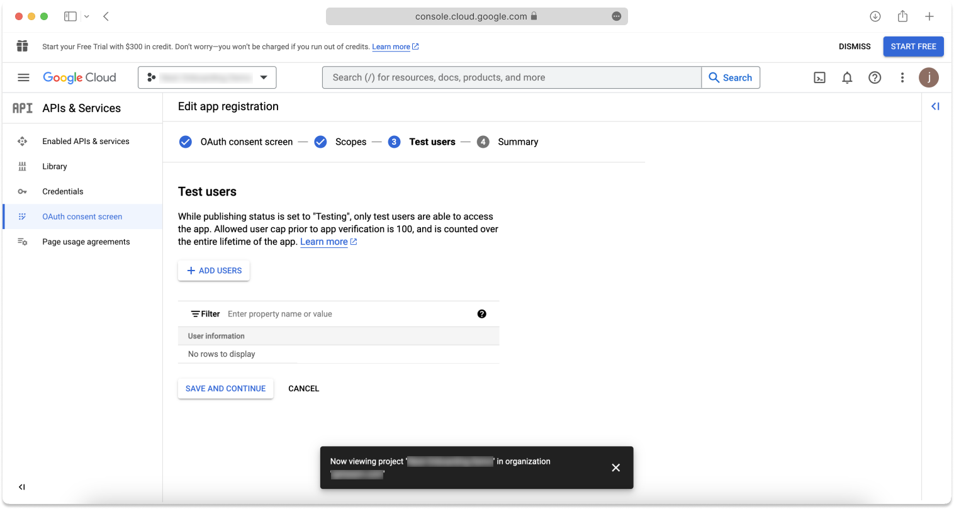954x509 pixels.
Task: Jump to the Summary step
Action: [518, 142]
